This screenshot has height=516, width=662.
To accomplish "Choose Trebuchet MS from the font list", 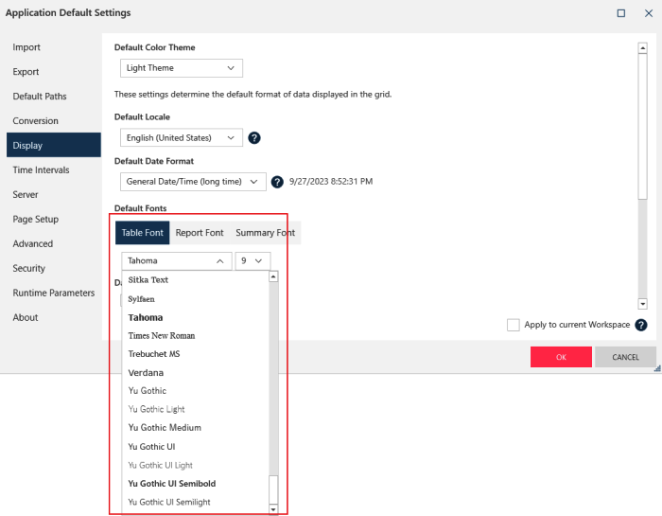I will pos(196,354).
